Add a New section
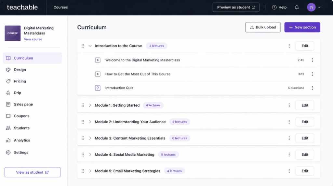 pos(302,27)
